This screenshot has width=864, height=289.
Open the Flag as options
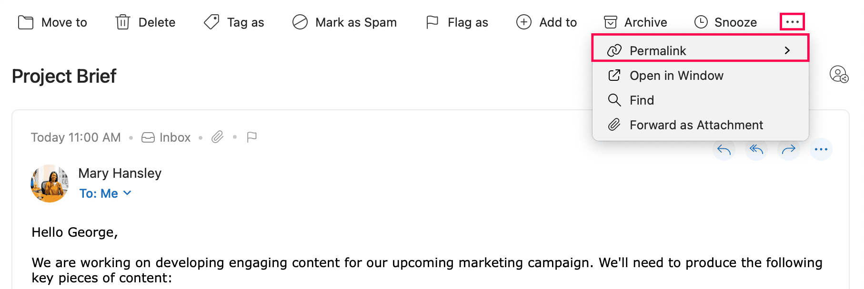[457, 22]
